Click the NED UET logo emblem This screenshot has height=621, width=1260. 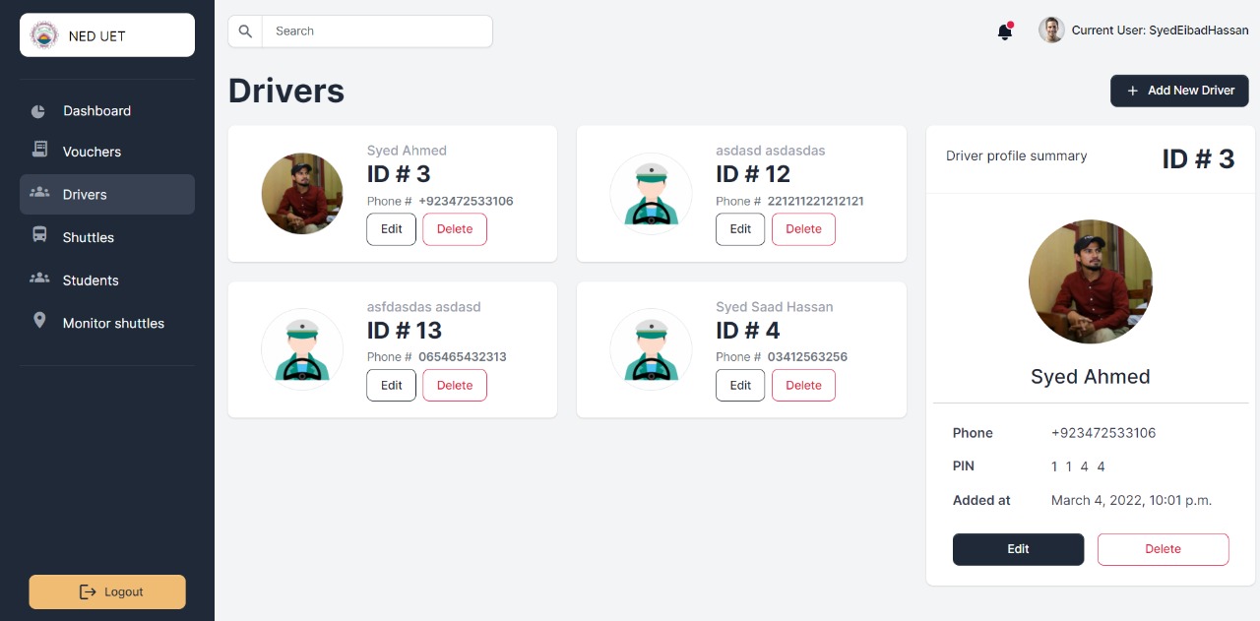[x=44, y=35]
